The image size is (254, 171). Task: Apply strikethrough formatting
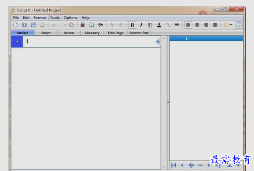click(x=177, y=25)
